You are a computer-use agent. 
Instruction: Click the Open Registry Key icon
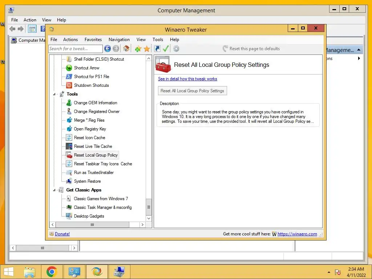[69, 129]
